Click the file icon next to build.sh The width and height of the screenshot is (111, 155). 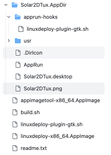(15, 112)
